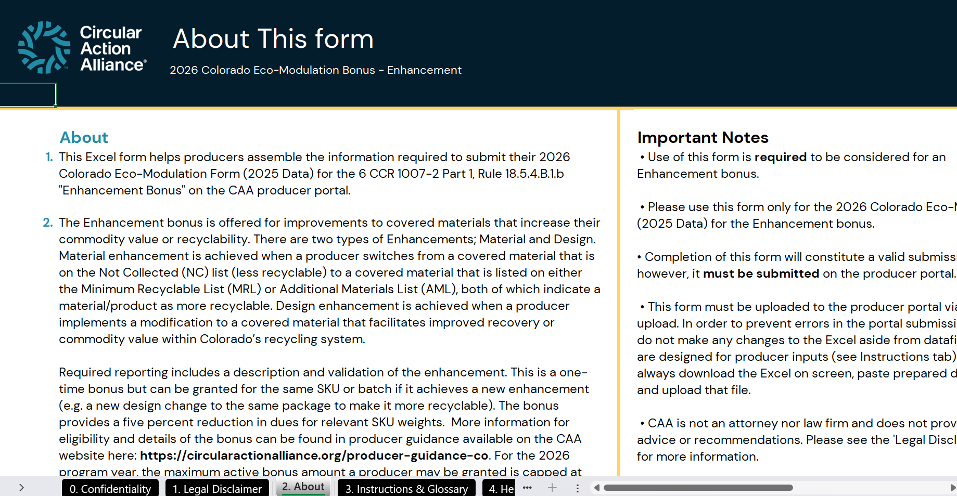Click the horizontal scrollbar thumb
Screen dimensions: 957x496
[698, 488]
